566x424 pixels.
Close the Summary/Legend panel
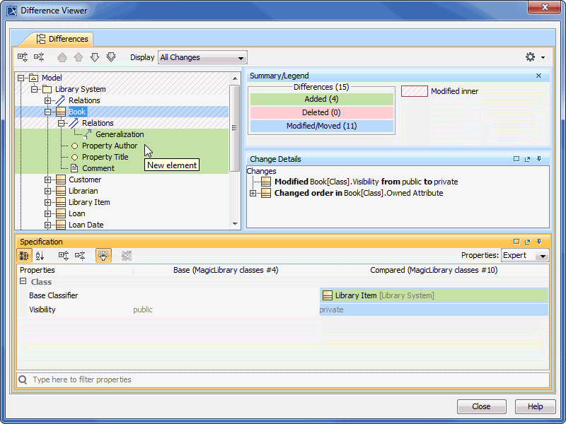pos(538,76)
